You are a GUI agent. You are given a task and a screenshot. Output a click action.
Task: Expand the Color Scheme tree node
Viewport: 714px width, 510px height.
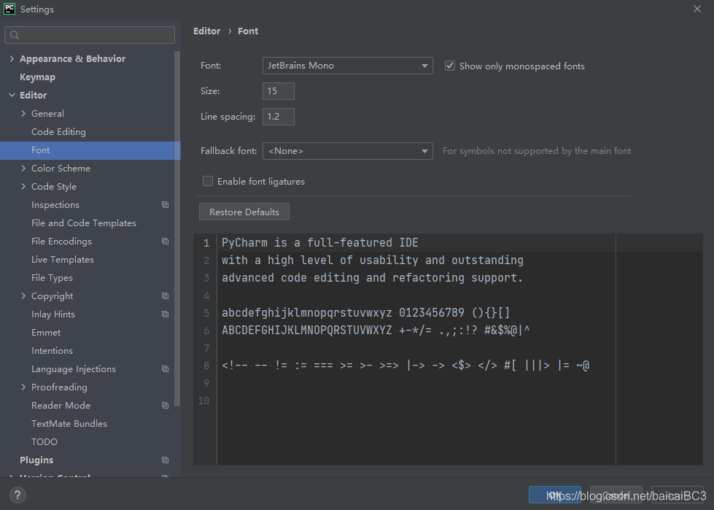coord(23,169)
